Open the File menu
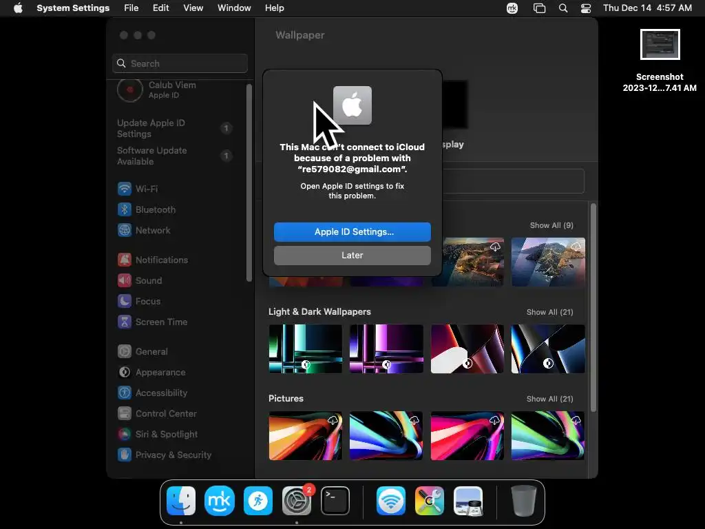The width and height of the screenshot is (705, 529). [x=131, y=8]
